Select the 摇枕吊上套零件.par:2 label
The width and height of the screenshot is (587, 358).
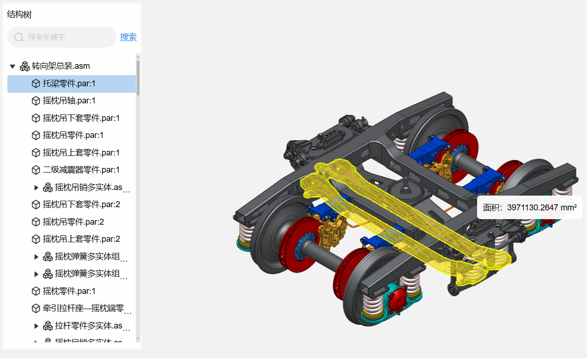click(x=81, y=239)
